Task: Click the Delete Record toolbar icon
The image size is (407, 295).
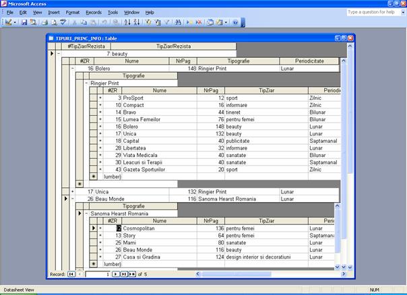Action: coord(199,22)
